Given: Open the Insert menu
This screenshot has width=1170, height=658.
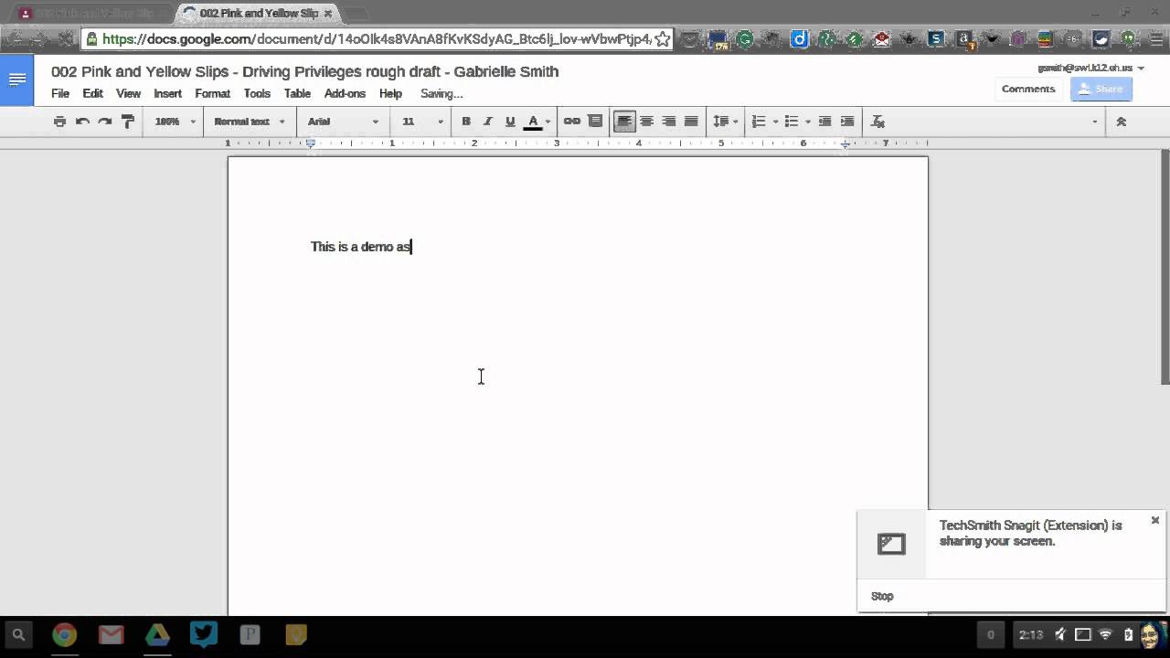Looking at the screenshot, I should click(167, 93).
